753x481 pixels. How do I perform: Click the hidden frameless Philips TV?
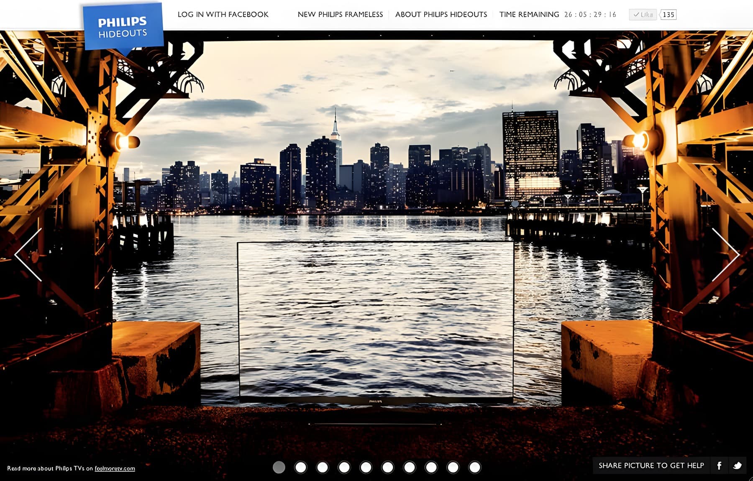[375, 323]
